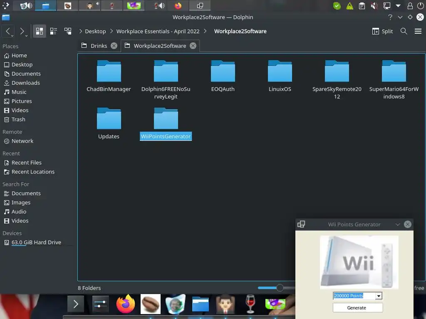
Task: Open the coffee bean app in dock
Action: click(151, 304)
